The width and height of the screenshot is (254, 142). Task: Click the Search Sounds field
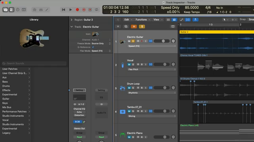[34, 64]
